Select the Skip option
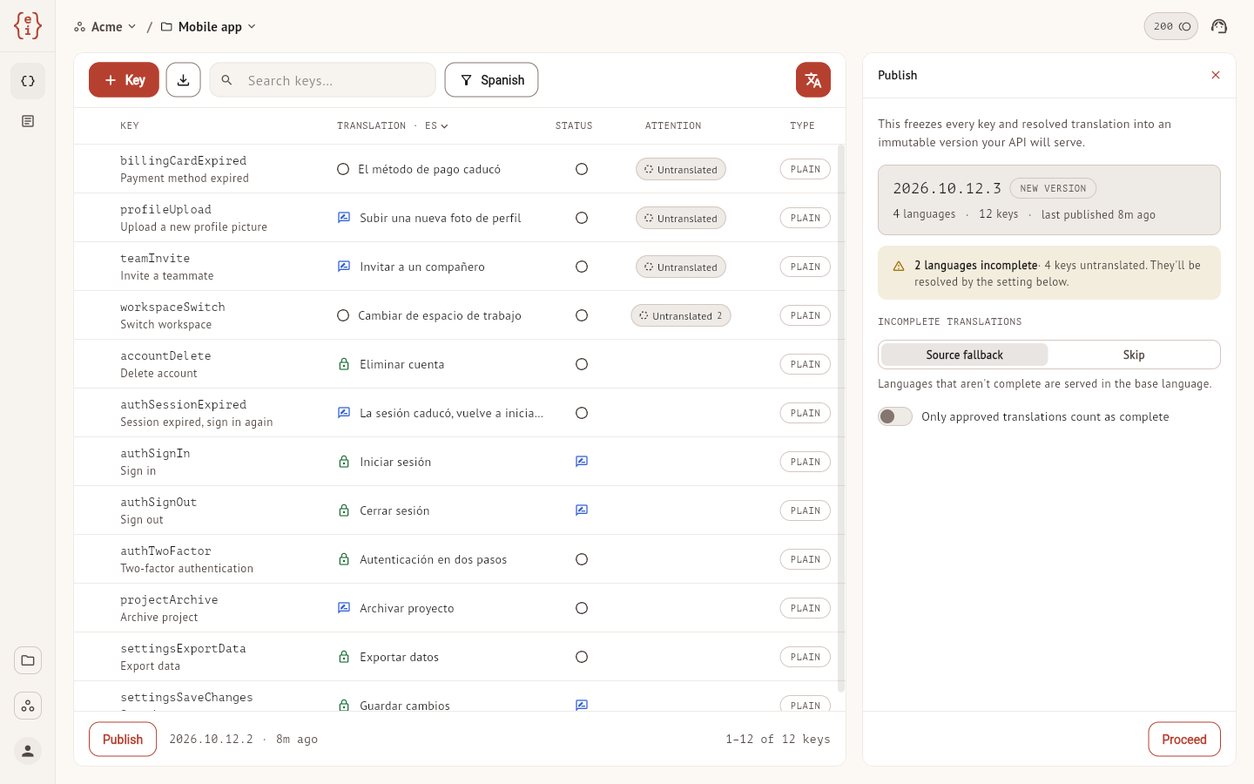This screenshot has height=784, width=1254. (1134, 355)
